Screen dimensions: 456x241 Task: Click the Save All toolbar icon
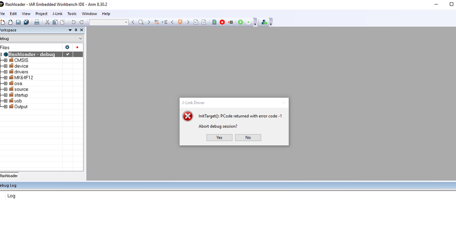pyautogui.click(x=26, y=22)
